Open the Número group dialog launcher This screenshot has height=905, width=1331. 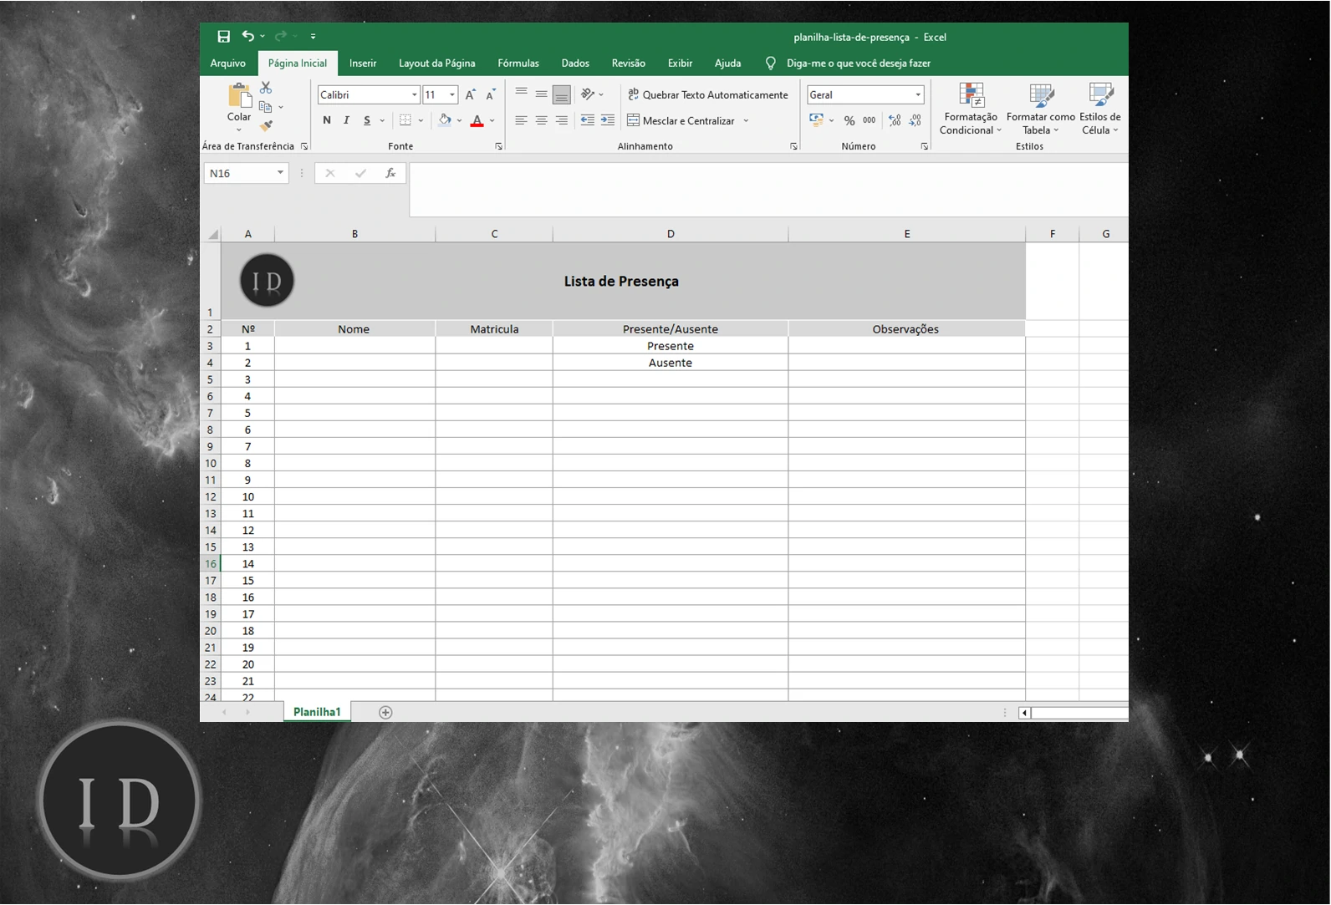pyautogui.click(x=925, y=146)
